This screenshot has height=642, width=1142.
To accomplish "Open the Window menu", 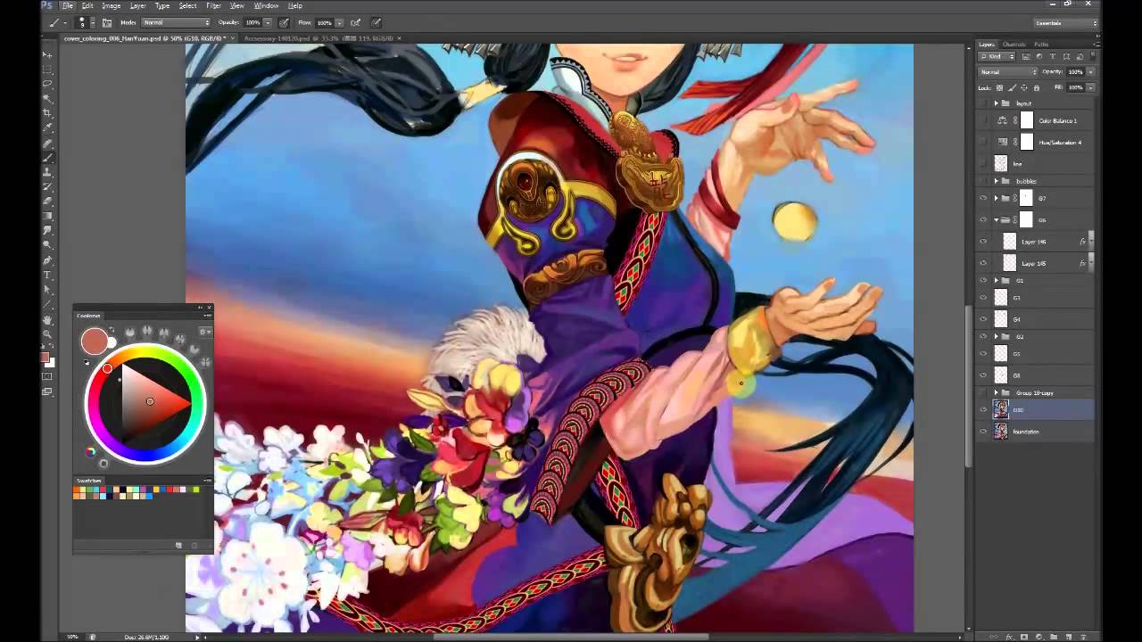I will pyautogui.click(x=266, y=5).
